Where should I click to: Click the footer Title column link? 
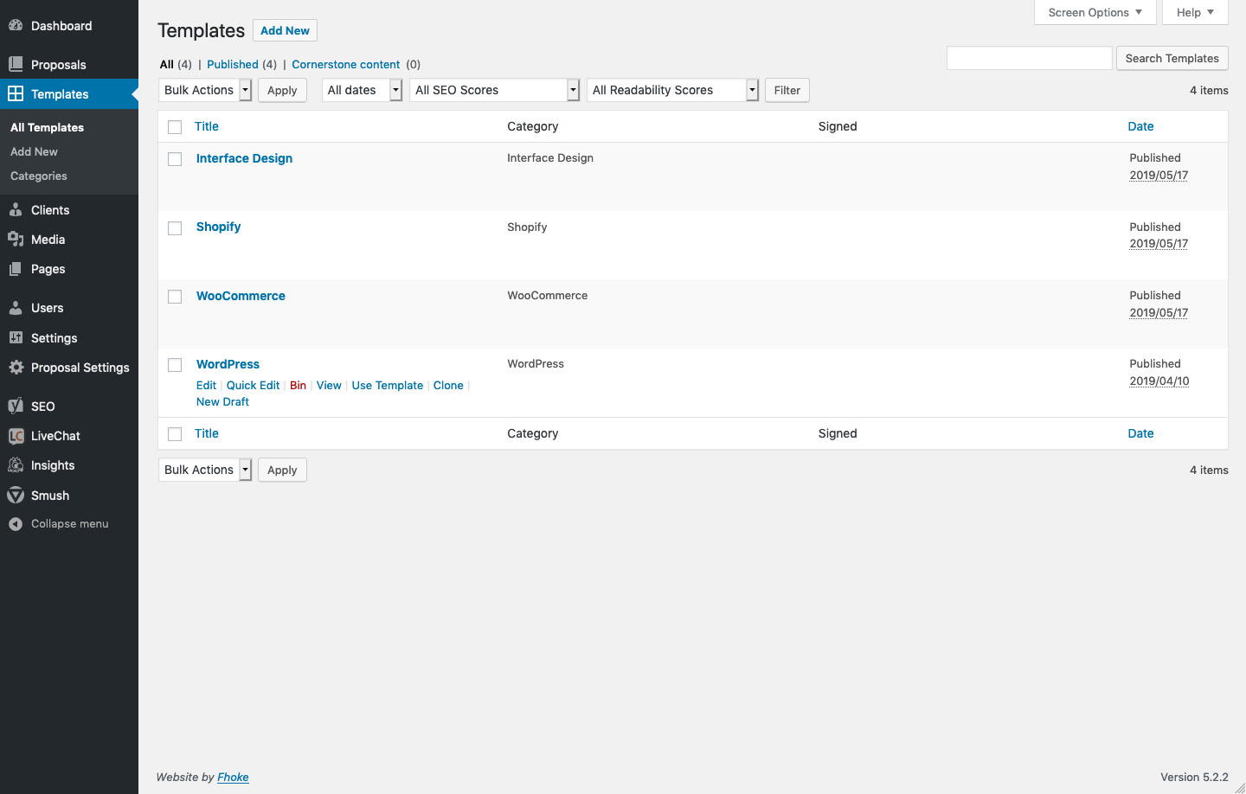207,433
